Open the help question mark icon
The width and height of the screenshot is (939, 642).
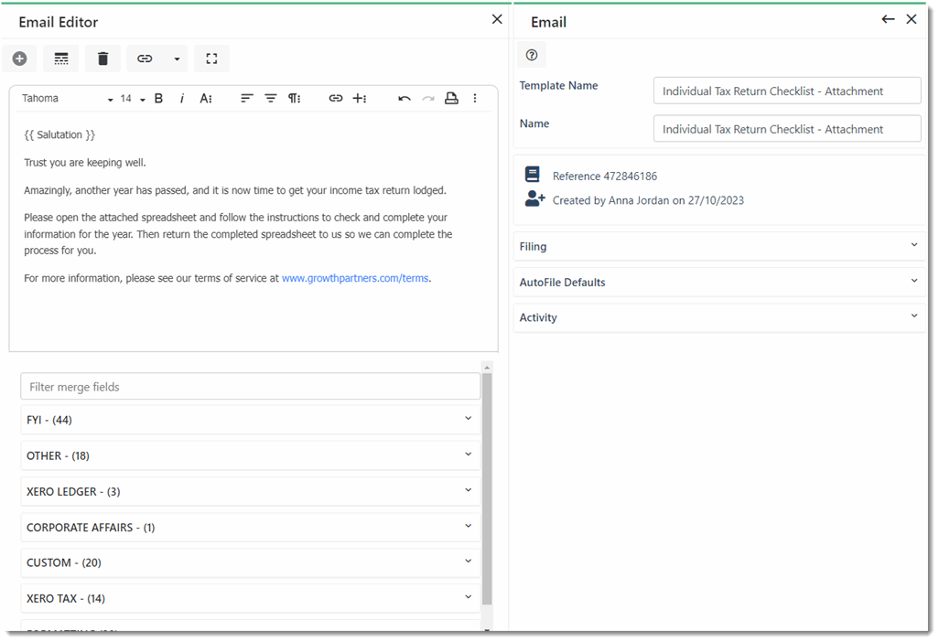pos(532,55)
